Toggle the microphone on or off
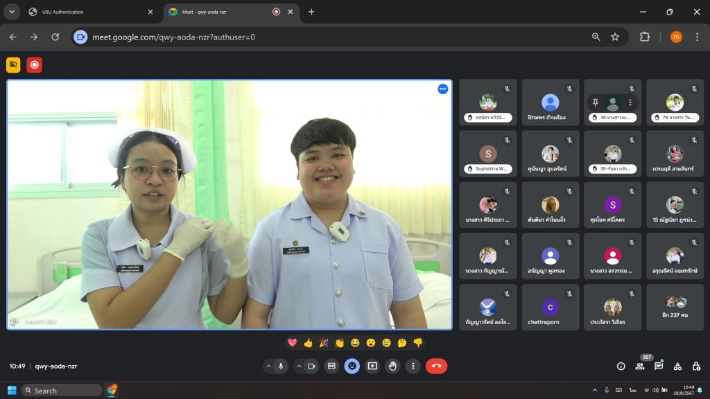The height and width of the screenshot is (399, 710). [x=282, y=366]
